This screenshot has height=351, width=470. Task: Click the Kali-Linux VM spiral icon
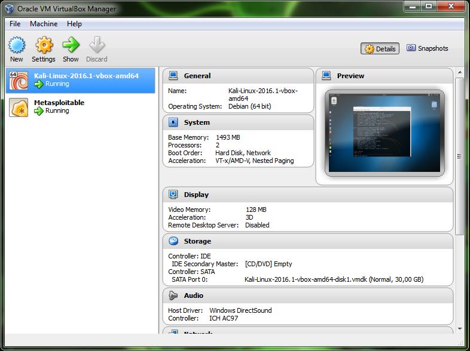pyautogui.click(x=19, y=80)
